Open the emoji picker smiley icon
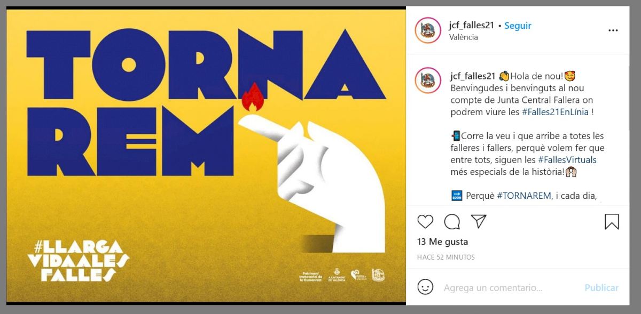 pyautogui.click(x=425, y=287)
